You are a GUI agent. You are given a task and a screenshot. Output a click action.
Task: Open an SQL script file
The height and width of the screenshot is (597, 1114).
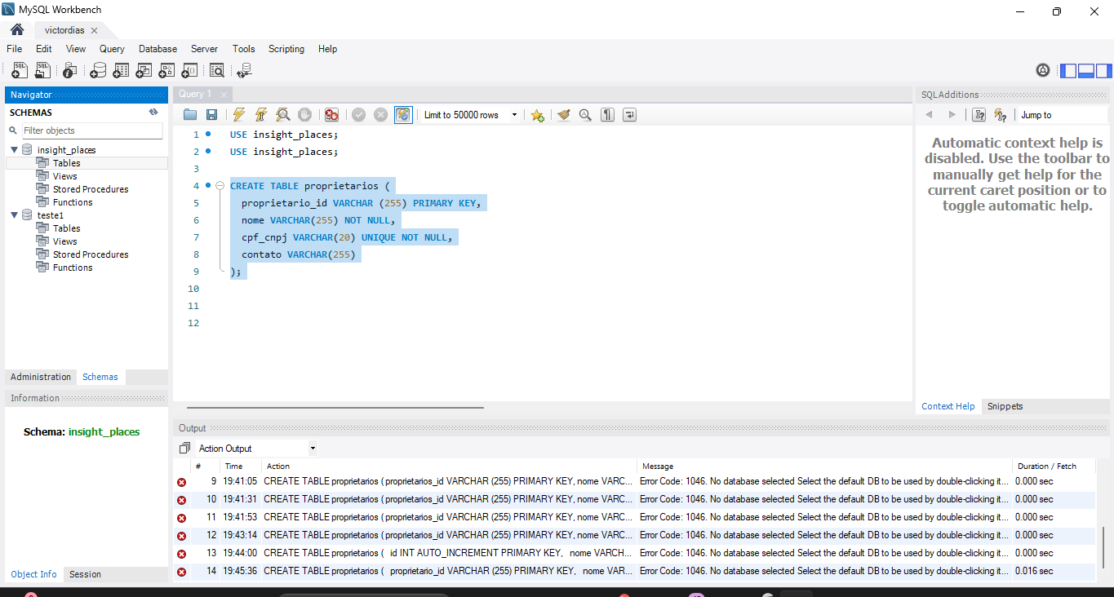pos(42,71)
